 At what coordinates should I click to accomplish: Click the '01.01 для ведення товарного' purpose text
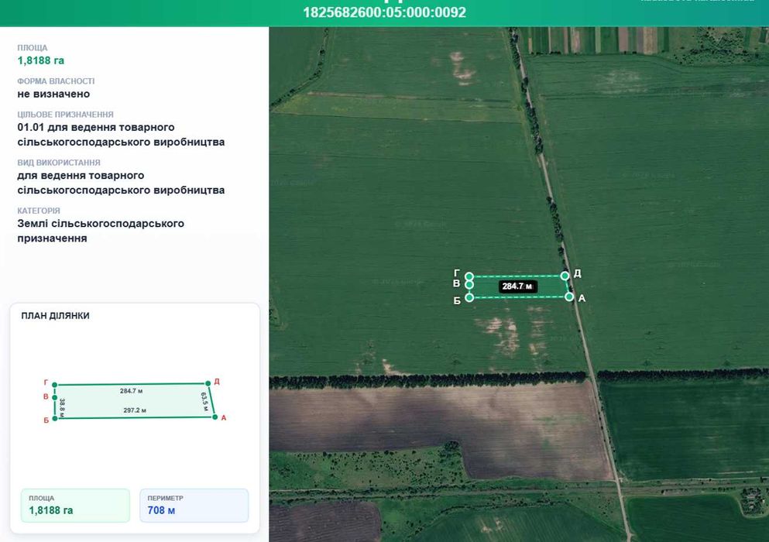pyautogui.click(x=95, y=127)
